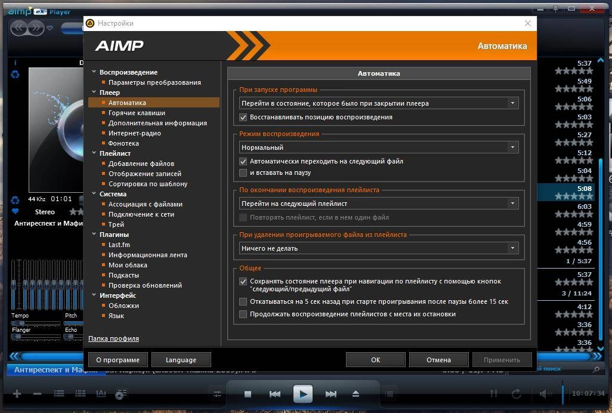Open 'Перейти в состояние, которое было' dropdown
Image resolution: width=612 pixels, height=413 pixels.
378,103
